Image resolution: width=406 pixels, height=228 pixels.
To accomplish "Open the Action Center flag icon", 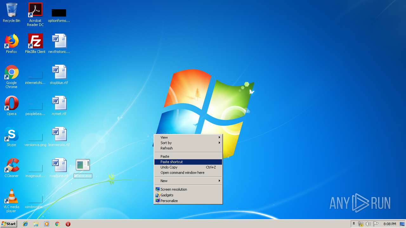I will 376,224.
